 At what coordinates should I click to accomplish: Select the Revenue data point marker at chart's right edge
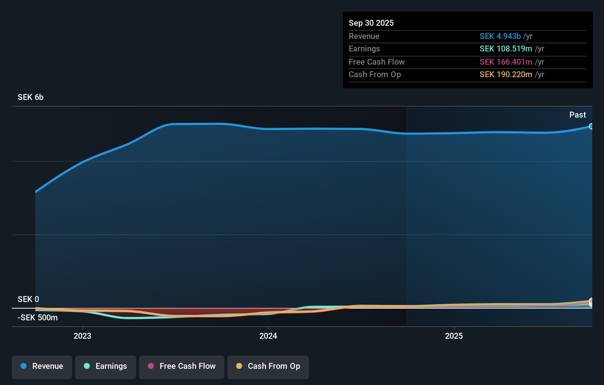[591, 126]
